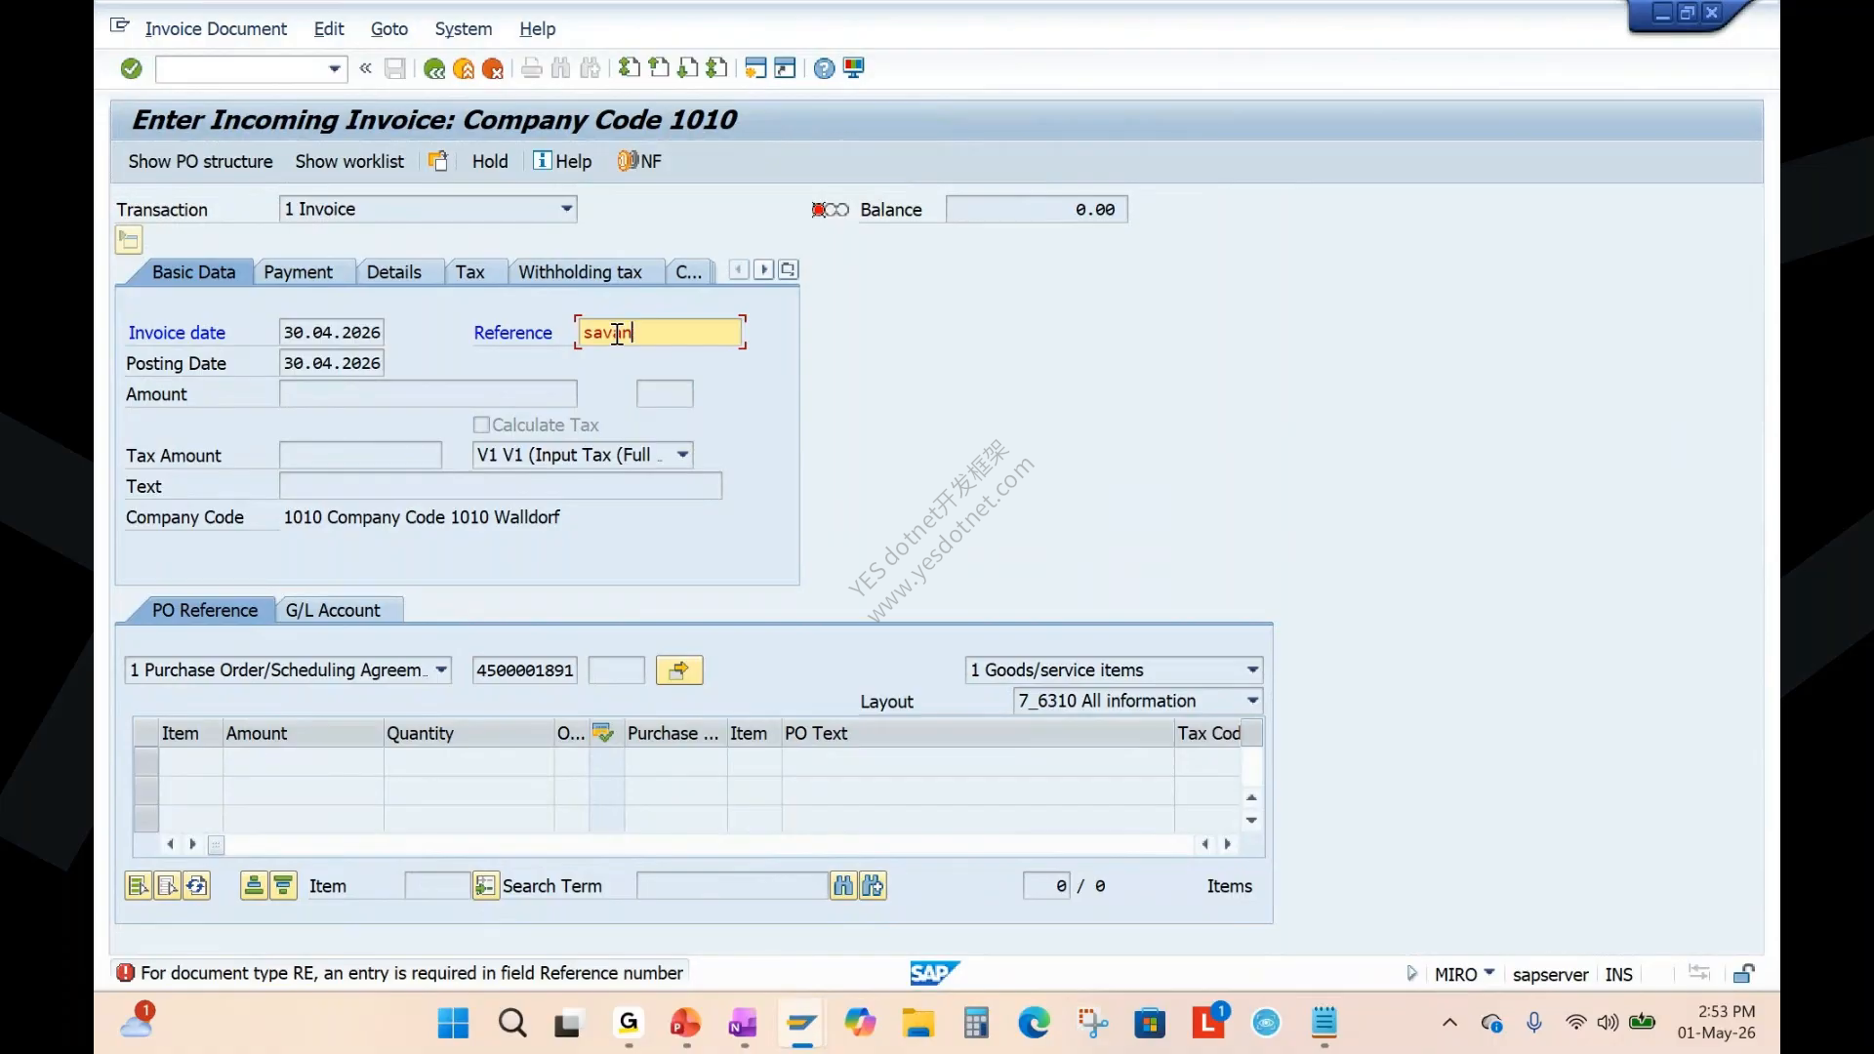Click the yellow more allocation criteria button

click(x=679, y=670)
